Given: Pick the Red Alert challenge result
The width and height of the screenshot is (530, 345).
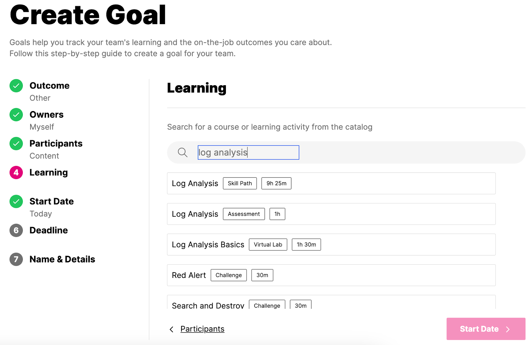Looking at the screenshot, I should 331,275.
